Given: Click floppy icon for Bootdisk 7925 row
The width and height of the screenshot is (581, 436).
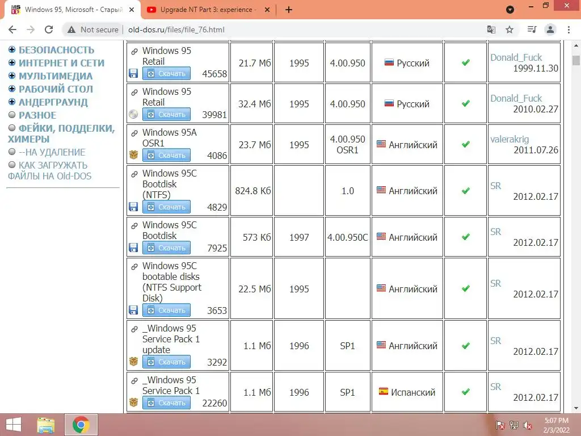Looking at the screenshot, I should point(133,248).
